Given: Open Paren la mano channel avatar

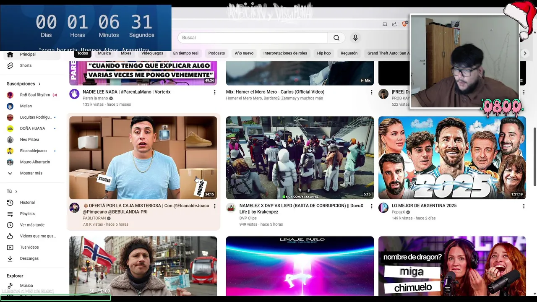Looking at the screenshot, I should [74, 94].
